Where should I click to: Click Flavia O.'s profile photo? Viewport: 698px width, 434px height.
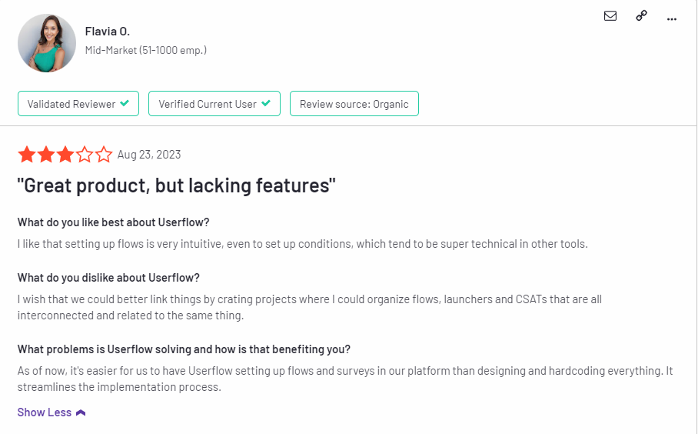(x=47, y=43)
